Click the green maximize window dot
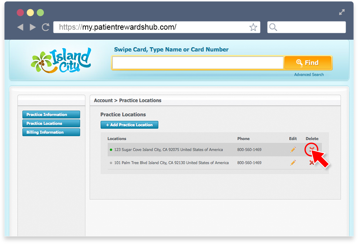The width and height of the screenshot is (358, 244). coord(40,13)
